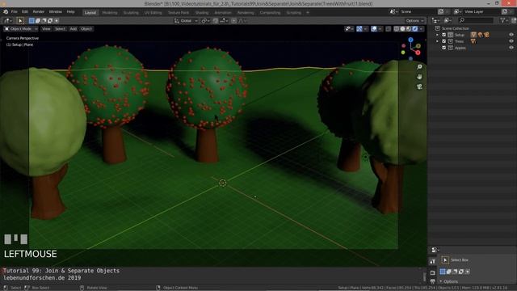
Task: Open the viewport Select menu
Action: coord(60,29)
